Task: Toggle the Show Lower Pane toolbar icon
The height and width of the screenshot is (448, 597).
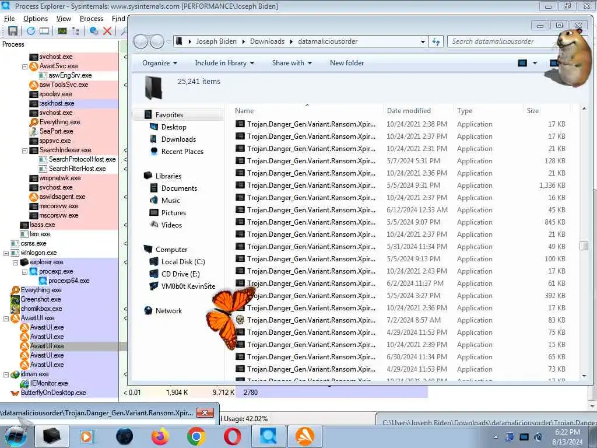Action: click(x=44, y=32)
